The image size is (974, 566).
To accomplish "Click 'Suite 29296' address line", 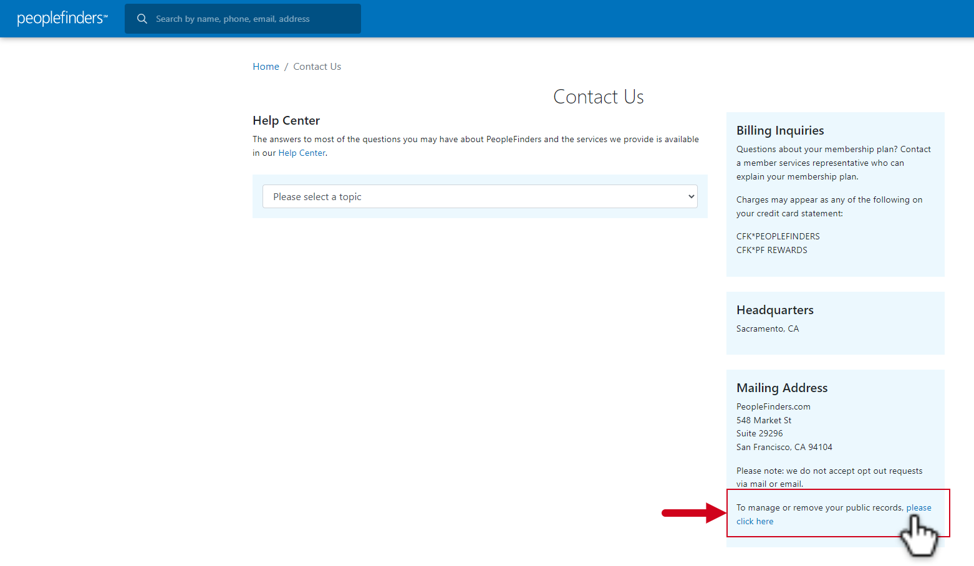I will click(x=759, y=433).
